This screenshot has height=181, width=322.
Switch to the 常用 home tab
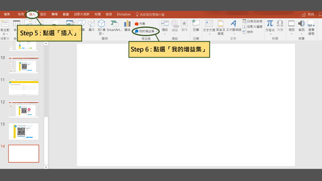tap(21, 14)
